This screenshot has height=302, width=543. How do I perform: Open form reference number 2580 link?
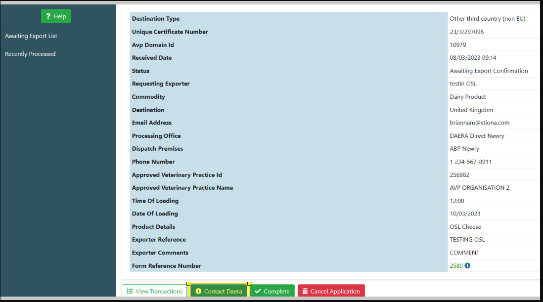click(456, 266)
